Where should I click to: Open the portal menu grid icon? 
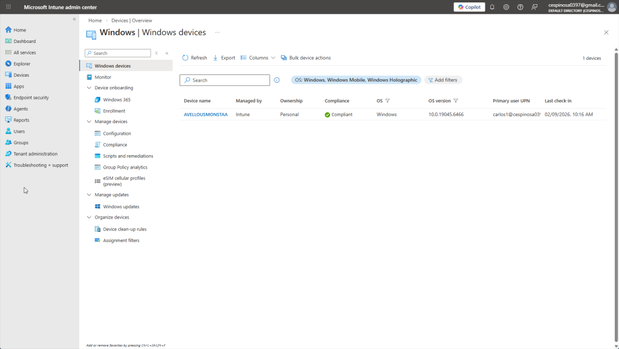tap(8, 7)
